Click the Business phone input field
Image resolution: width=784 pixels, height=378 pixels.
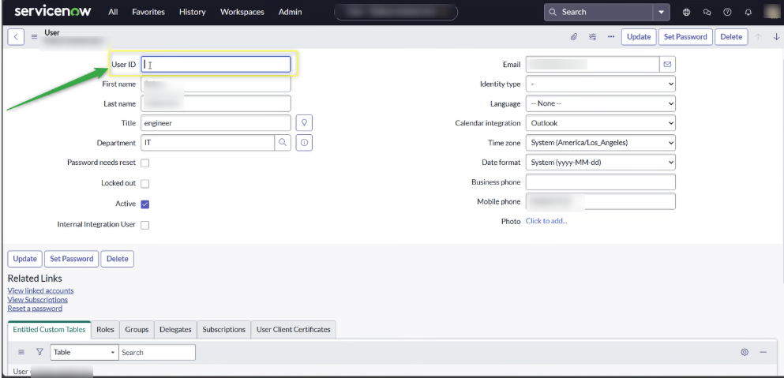tap(601, 182)
